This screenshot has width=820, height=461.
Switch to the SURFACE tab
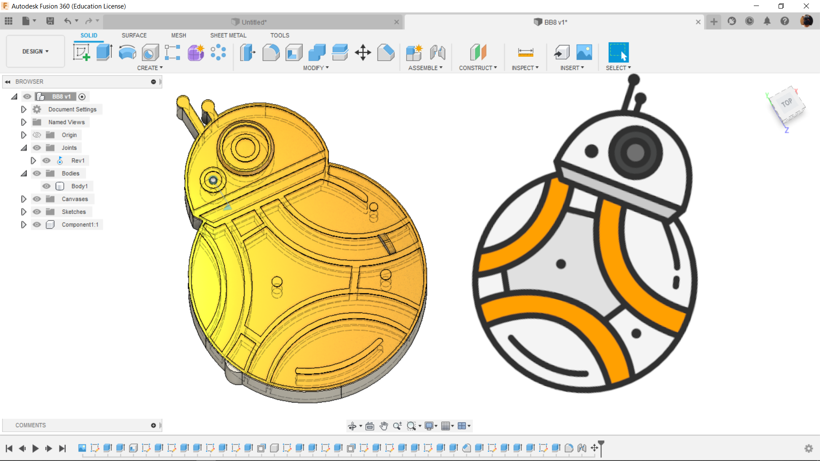pos(134,35)
